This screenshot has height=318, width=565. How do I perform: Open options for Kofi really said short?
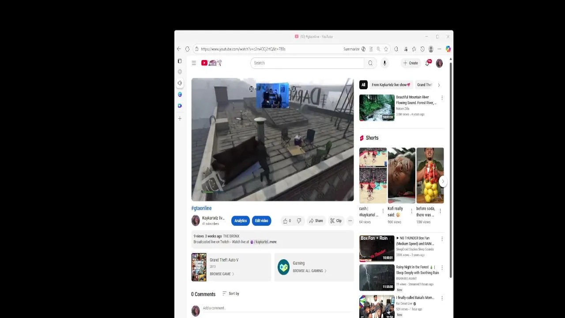point(411,211)
